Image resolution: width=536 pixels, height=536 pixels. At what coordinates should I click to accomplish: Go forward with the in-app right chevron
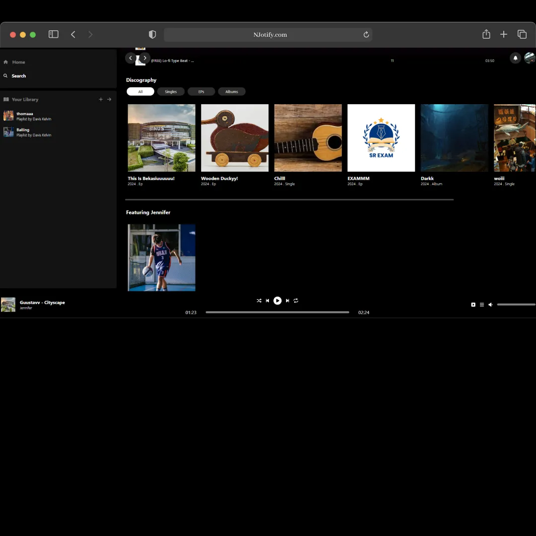pyautogui.click(x=145, y=58)
